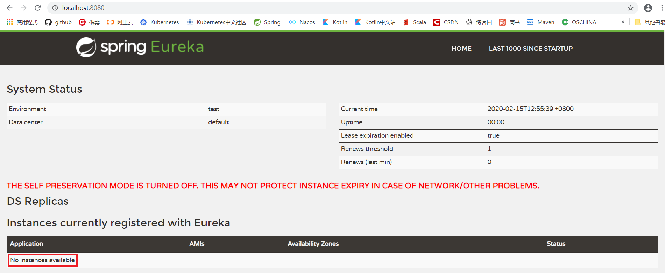The image size is (665, 273).
Task: Select the lease expiration value 'true'
Action: (493, 135)
